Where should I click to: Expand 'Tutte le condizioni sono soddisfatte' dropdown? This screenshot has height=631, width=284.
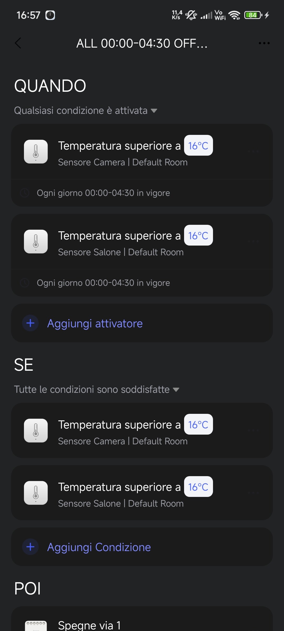[x=97, y=390]
